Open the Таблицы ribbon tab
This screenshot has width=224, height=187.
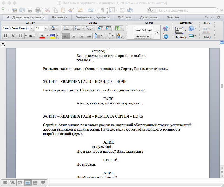[x=125, y=17]
